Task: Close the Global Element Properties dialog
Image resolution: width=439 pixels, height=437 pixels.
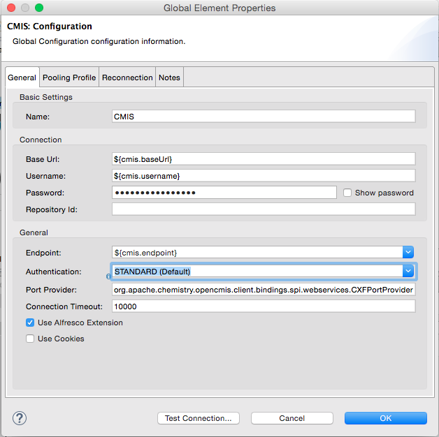Action: (x=11, y=8)
